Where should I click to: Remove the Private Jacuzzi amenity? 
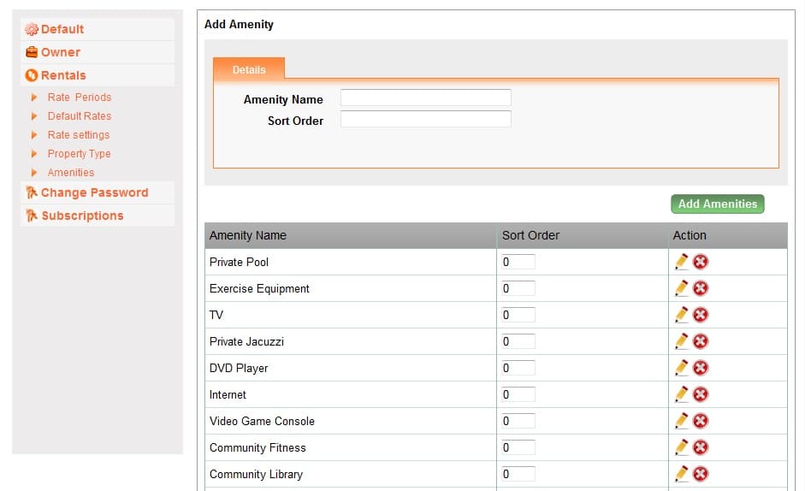(x=701, y=341)
